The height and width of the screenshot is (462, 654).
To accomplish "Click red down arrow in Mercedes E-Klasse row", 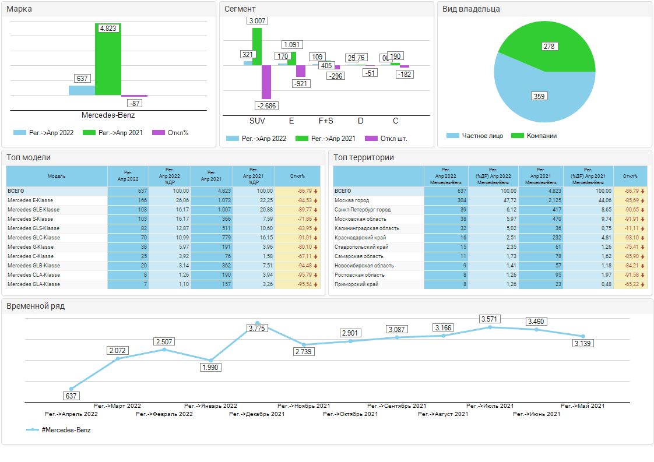I will [x=315, y=200].
